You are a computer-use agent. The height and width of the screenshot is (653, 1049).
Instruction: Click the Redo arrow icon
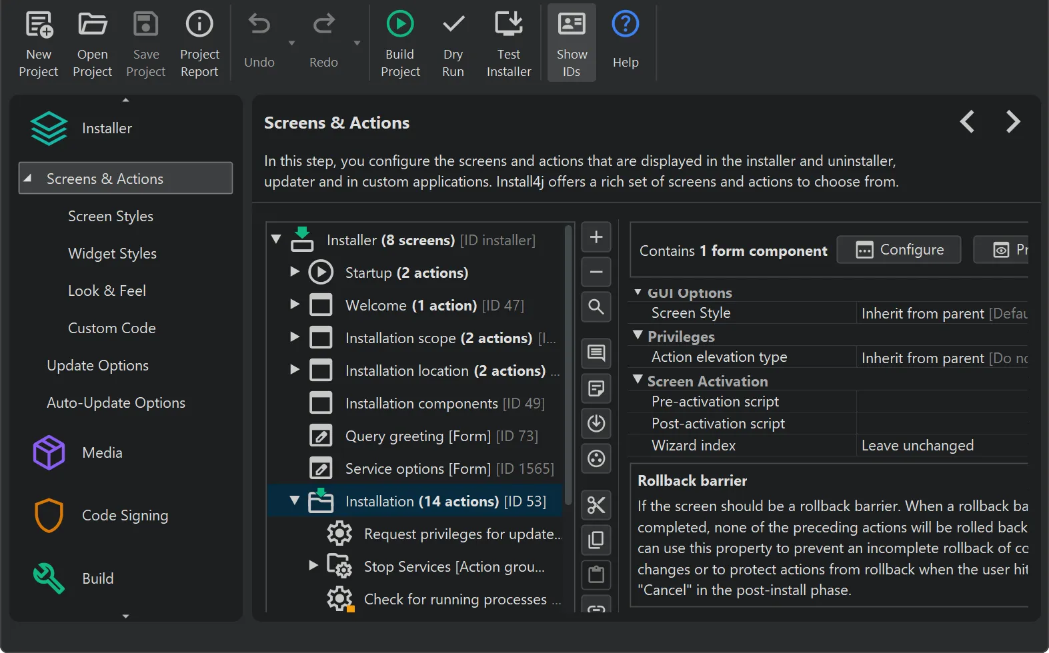pyautogui.click(x=323, y=25)
